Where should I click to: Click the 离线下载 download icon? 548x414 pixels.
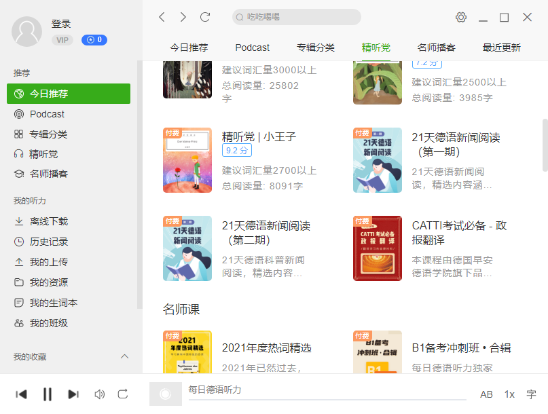[x=19, y=221]
